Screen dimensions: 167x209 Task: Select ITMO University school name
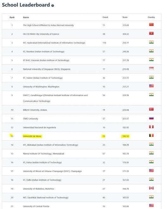tap(30, 119)
